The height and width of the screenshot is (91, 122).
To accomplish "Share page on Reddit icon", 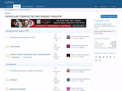I will (103, 57).
